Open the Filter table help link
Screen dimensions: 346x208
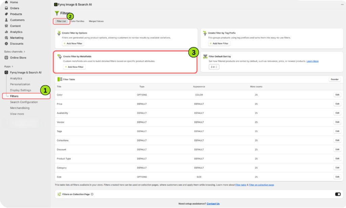241,185
